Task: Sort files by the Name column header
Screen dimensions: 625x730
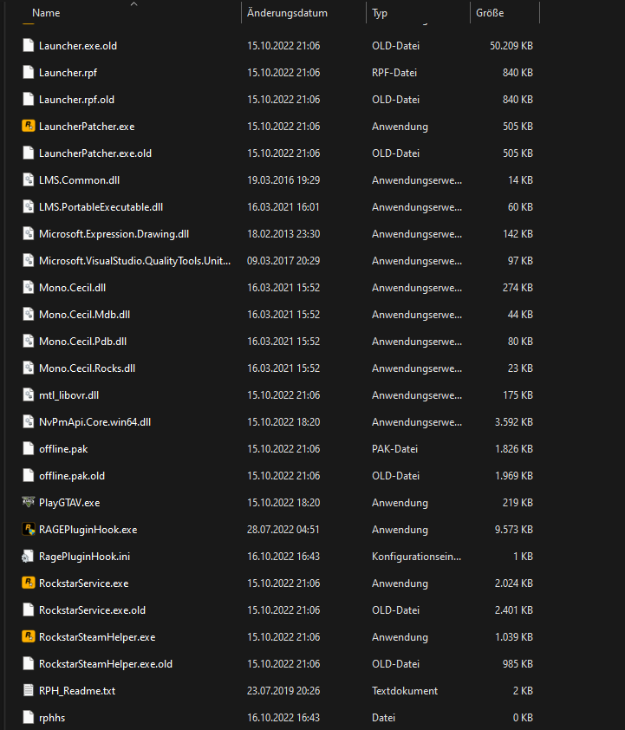Action: click(x=46, y=13)
